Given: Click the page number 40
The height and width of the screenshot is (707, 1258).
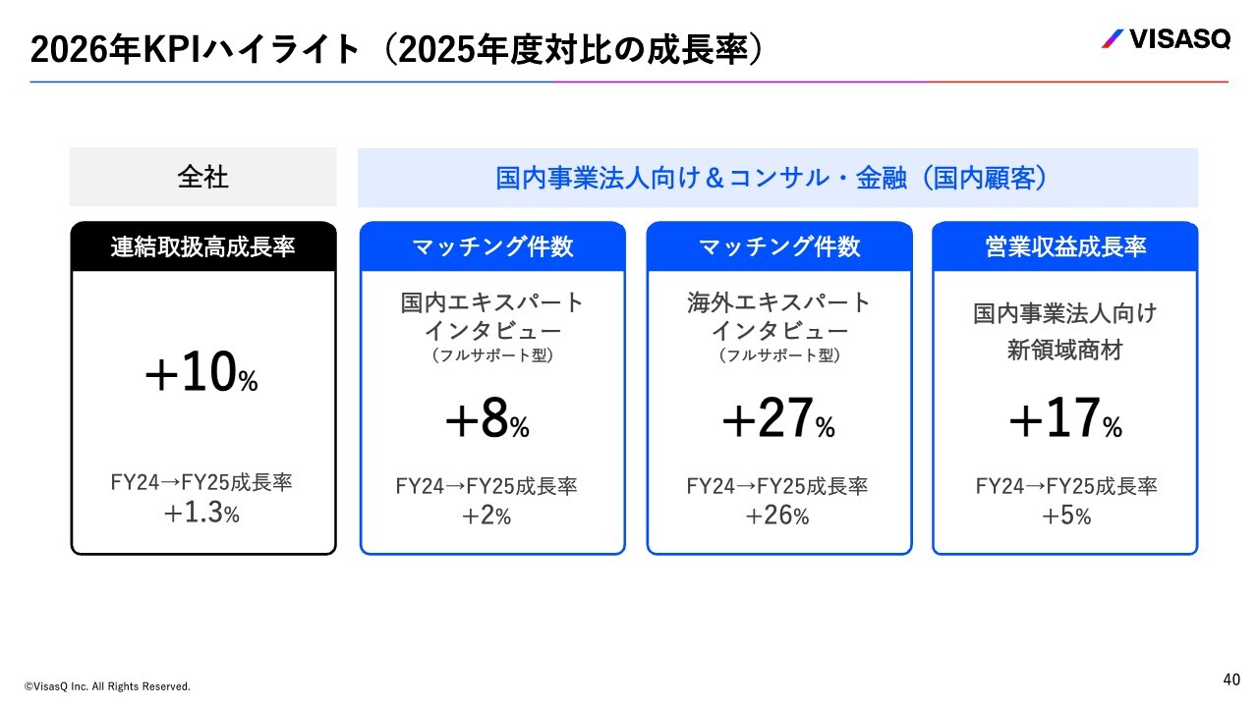Looking at the screenshot, I should point(1231,680).
